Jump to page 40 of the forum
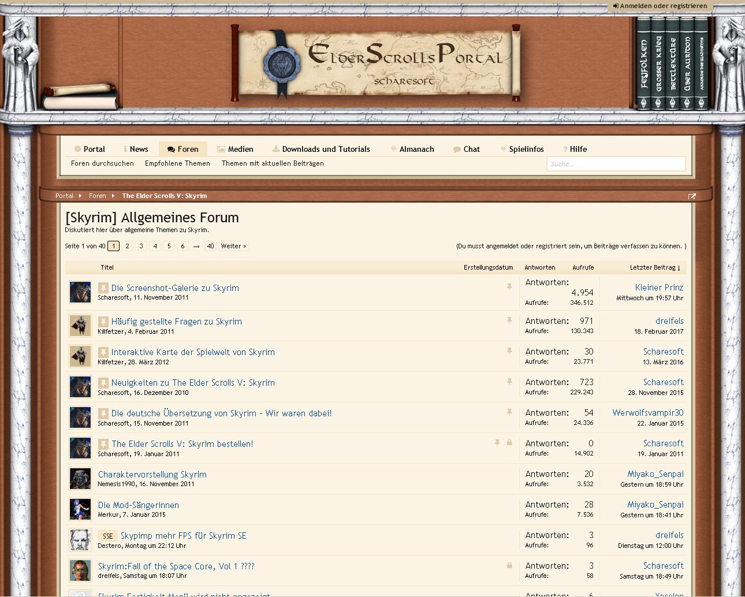Viewport: 745px width, 597px height. 210,246
